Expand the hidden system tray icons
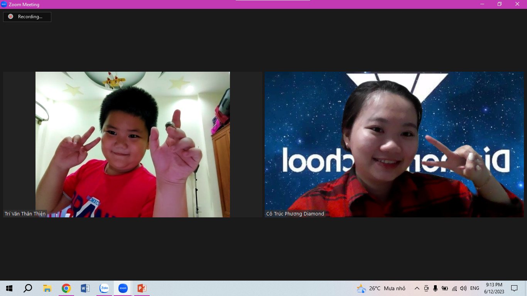This screenshot has width=527, height=296. [x=417, y=288]
